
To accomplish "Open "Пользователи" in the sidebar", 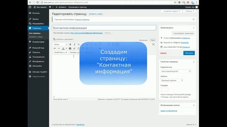I will [x=38, y=57].
